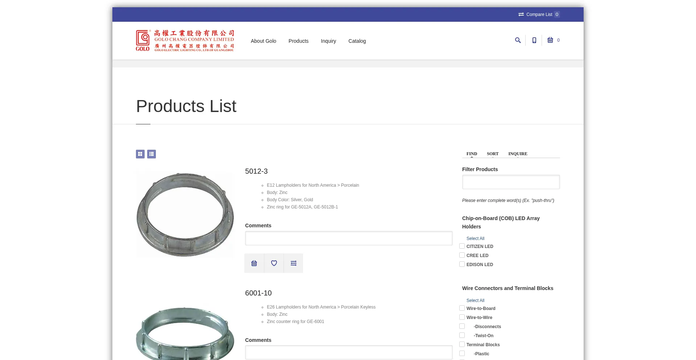Select the FIND tab

[x=472, y=154]
